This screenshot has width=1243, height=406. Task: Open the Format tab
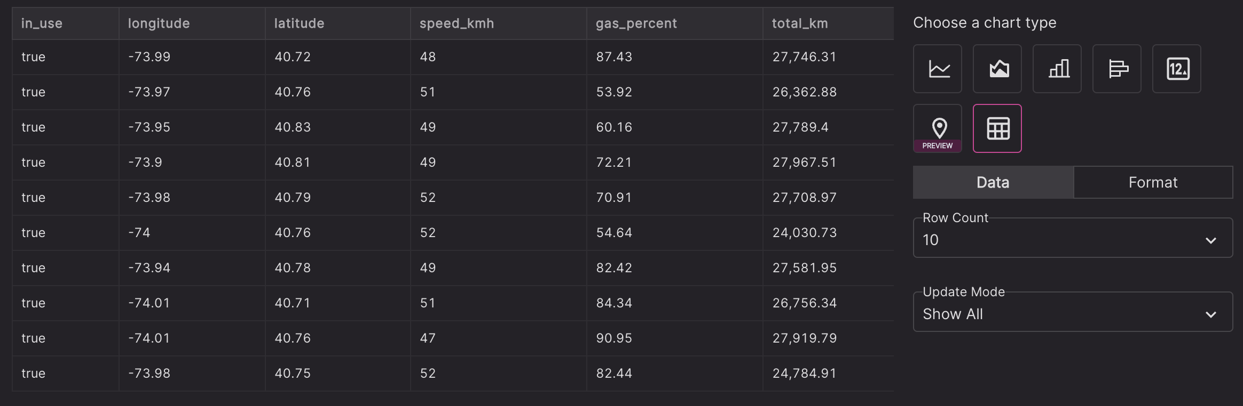(x=1153, y=182)
